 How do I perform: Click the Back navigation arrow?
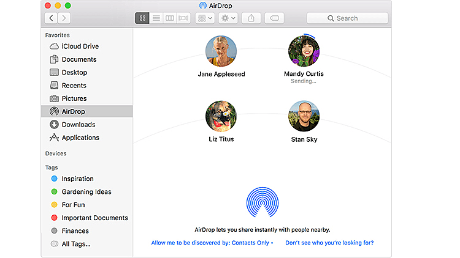[x=52, y=18]
